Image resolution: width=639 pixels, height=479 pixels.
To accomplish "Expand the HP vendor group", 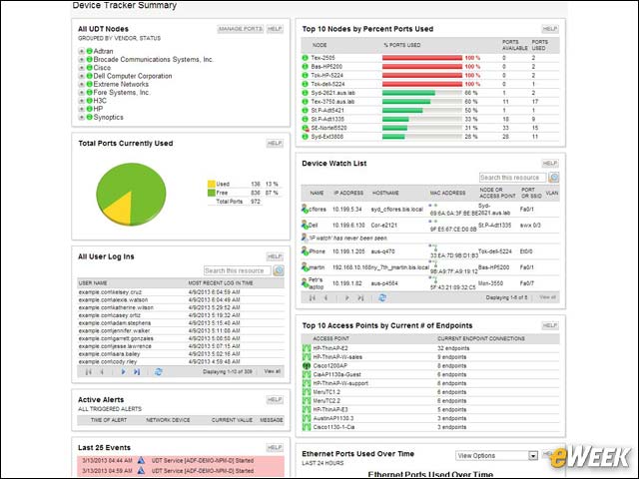I will click(x=82, y=109).
